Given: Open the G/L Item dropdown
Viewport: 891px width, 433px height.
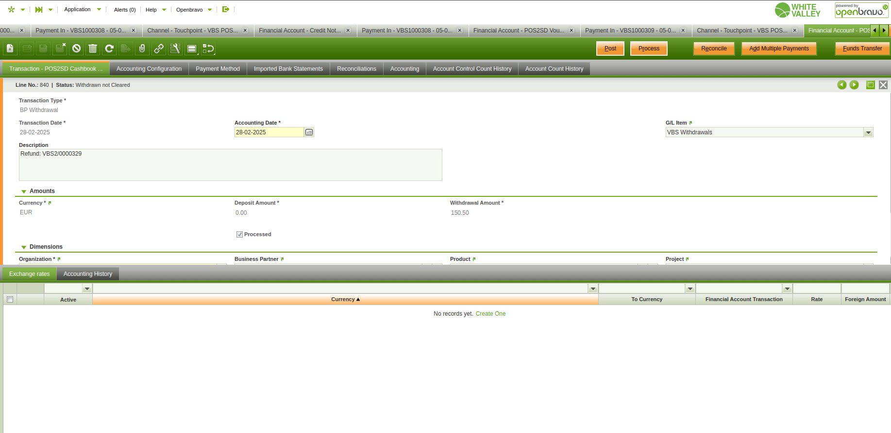Looking at the screenshot, I should coord(868,132).
